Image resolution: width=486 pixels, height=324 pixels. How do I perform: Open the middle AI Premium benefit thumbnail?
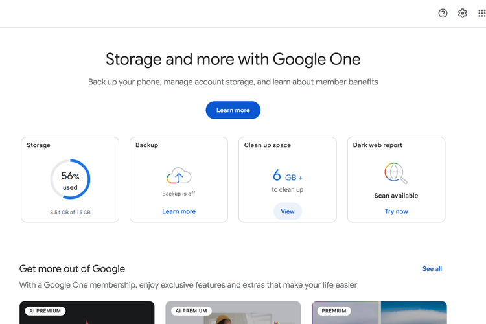coord(233,312)
